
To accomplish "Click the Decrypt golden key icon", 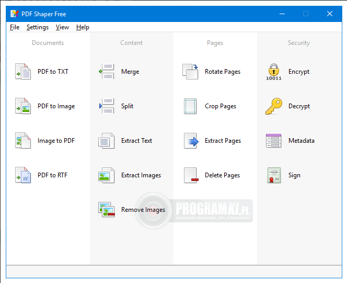I will pyautogui.click(x=274, y=106).
